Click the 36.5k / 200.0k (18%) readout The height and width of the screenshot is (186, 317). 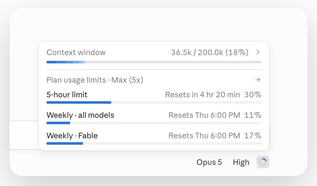[x=210, y=53]
